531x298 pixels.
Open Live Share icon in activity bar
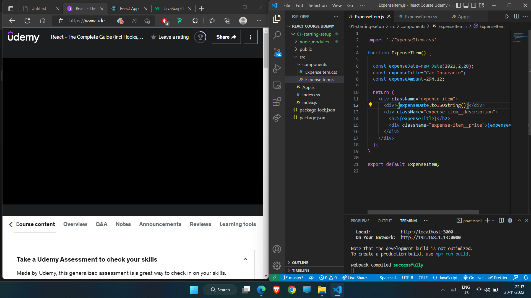(x=277, y=118)
